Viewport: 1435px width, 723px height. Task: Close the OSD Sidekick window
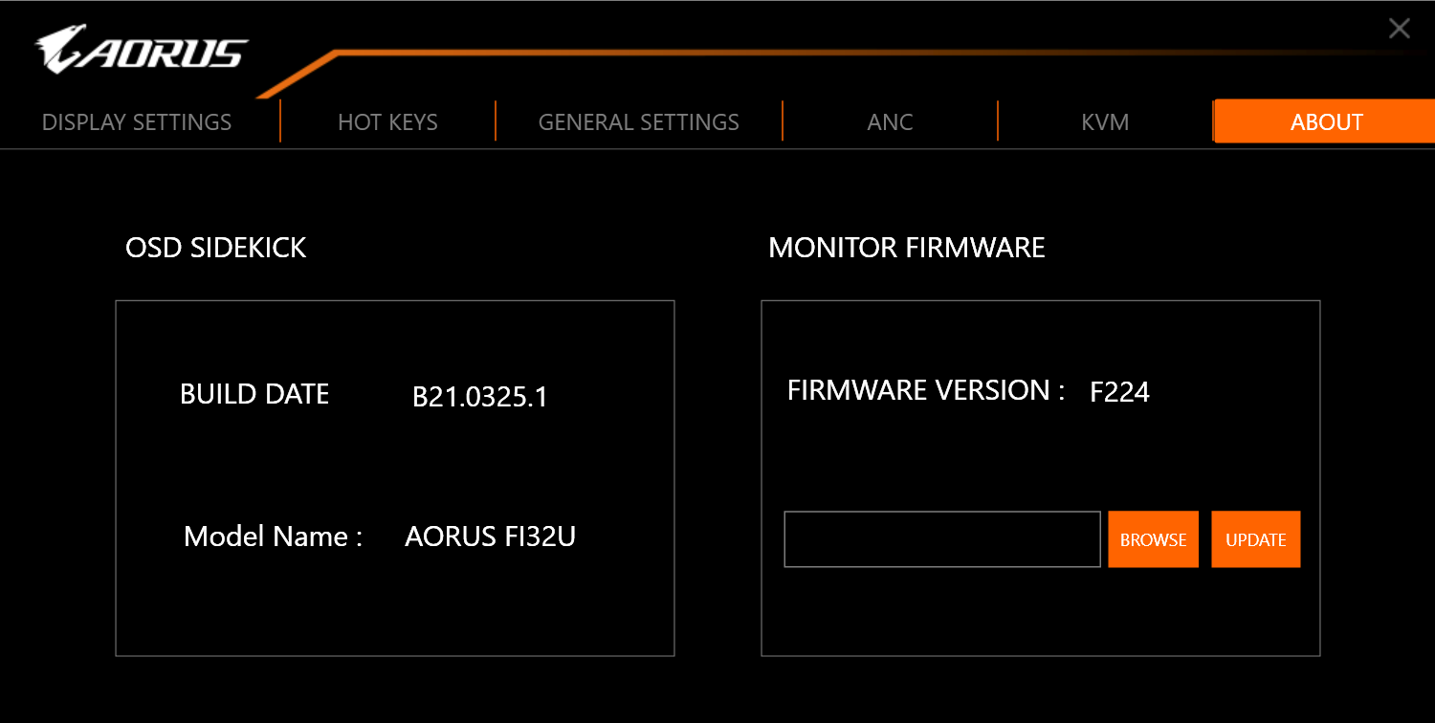point(1399,29)
